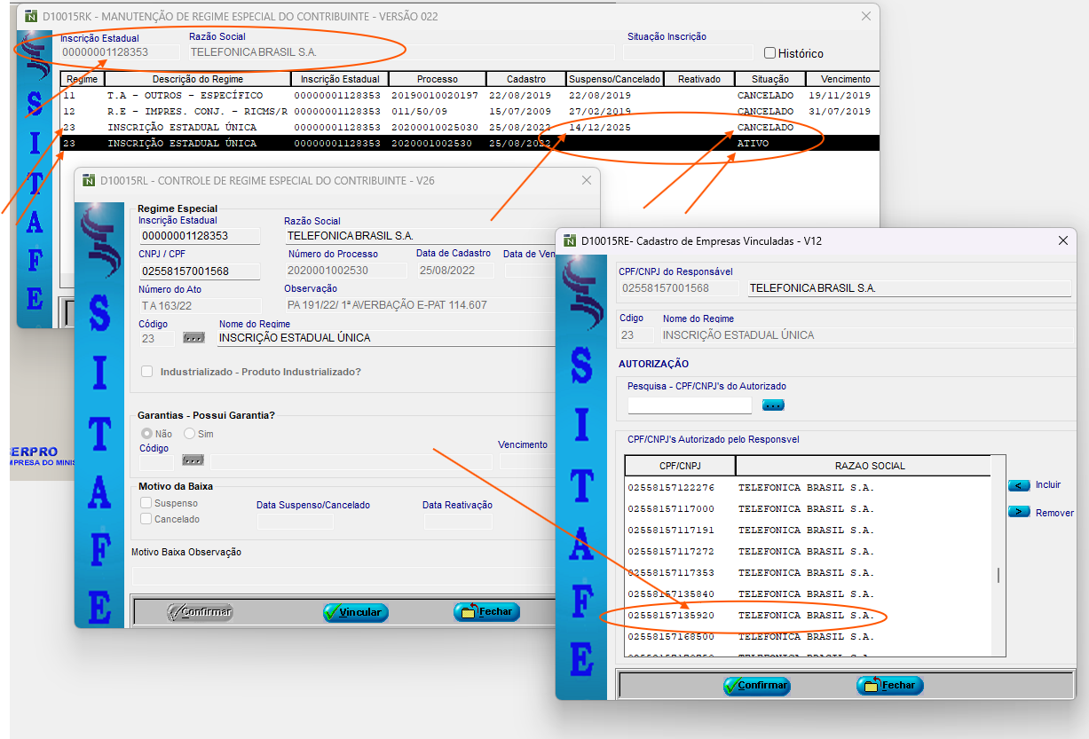Click the Remover right-arrow icon
Viewport: 1089px width, 739px height.
click(1019, 512)
